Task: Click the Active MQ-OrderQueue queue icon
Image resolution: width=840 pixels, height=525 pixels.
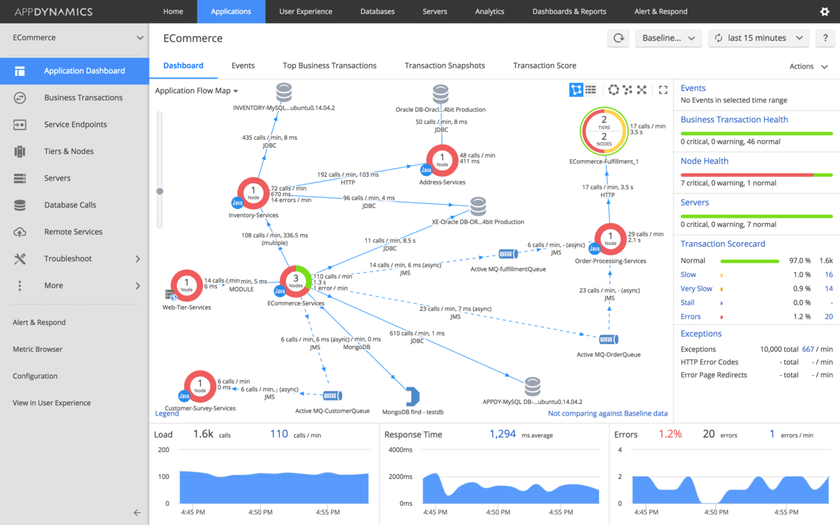Action: click(608, 339)
